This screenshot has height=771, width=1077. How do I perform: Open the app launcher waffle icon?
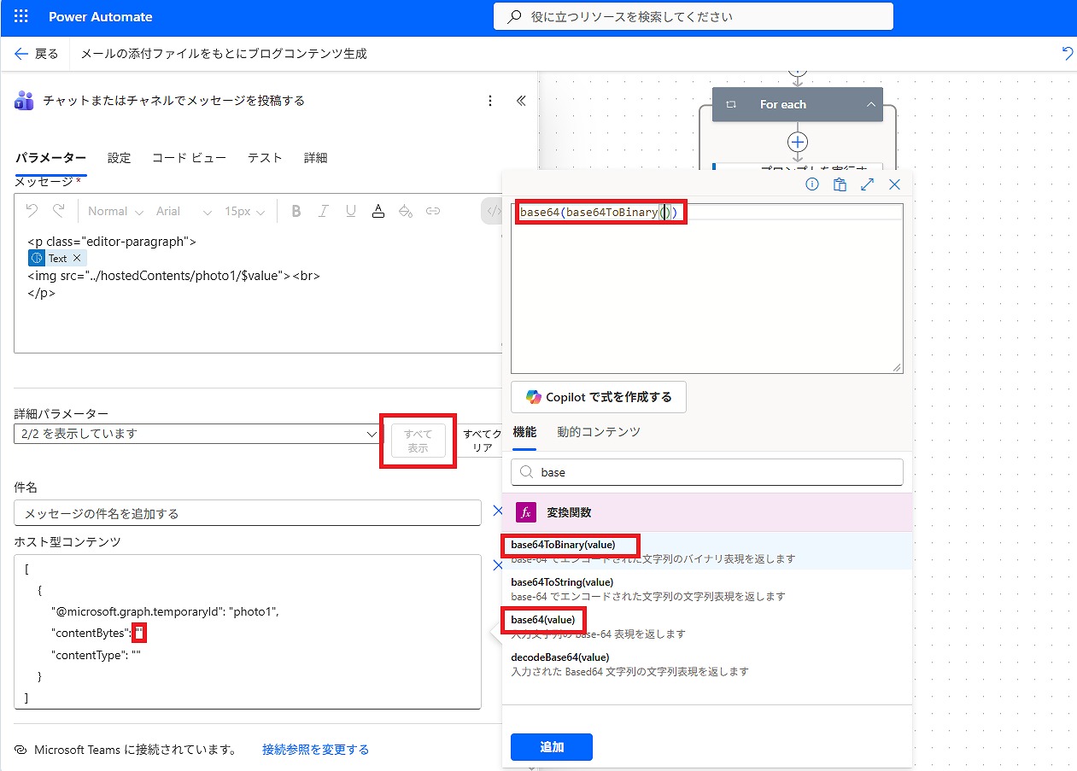pos(21,17)
